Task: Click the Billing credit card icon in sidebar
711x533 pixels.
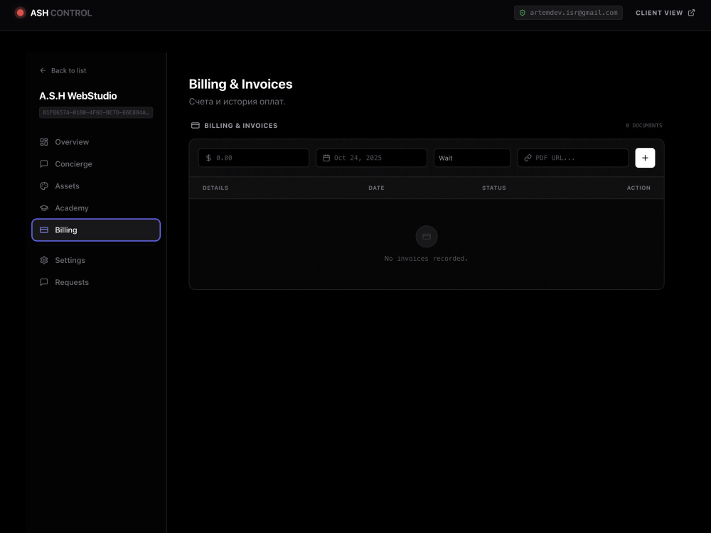Action: click(x=44, y=230)
